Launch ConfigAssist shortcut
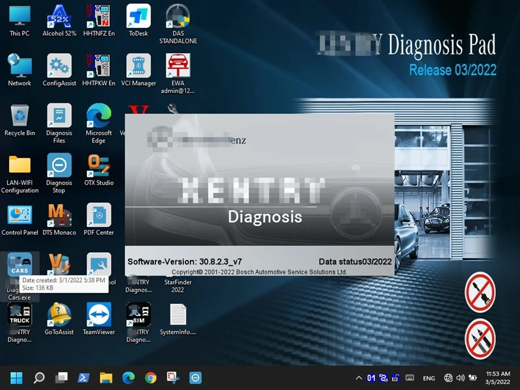This screenshot has height=390, width=520. [59, 70]
